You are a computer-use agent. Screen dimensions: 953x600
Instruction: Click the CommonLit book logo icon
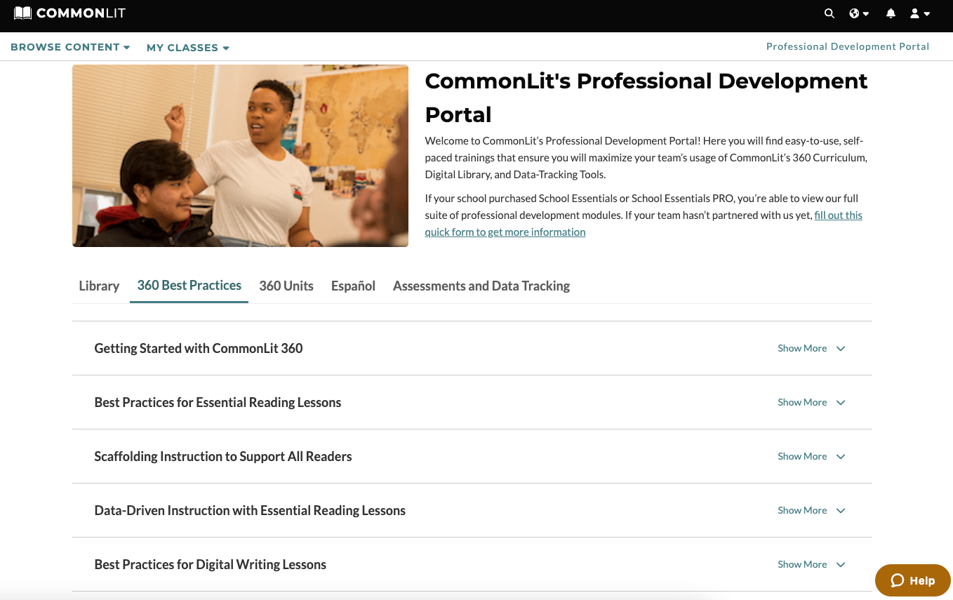22,13
